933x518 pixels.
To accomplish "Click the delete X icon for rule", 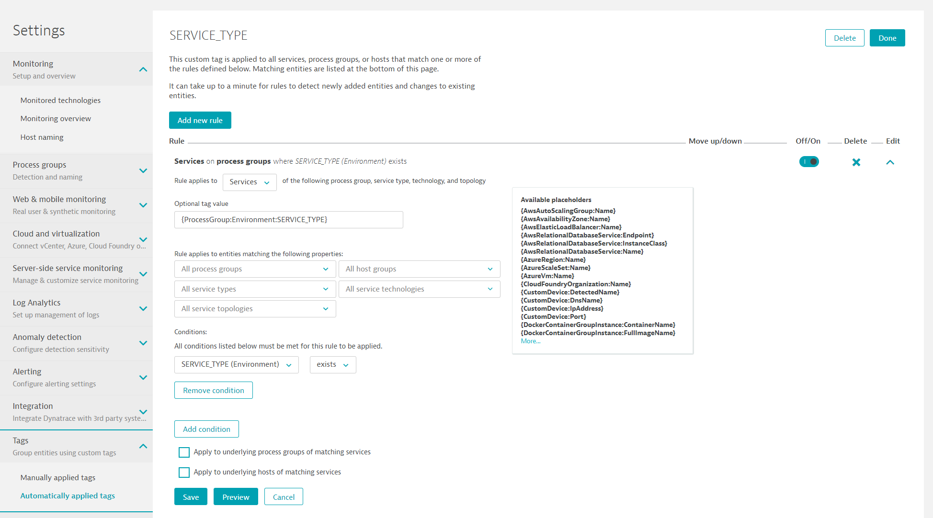I will coord(856,161).
